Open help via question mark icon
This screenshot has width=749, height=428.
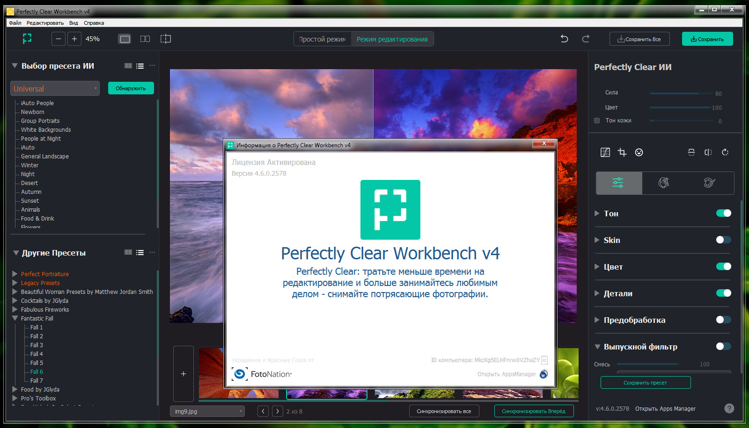(729, 408)
